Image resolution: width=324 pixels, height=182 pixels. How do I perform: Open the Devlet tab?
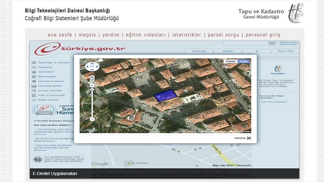[x=228, y=51]
